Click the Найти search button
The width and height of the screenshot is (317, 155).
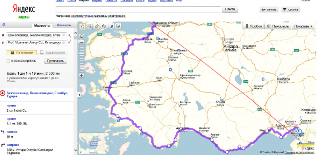click(x=230, y=9)
